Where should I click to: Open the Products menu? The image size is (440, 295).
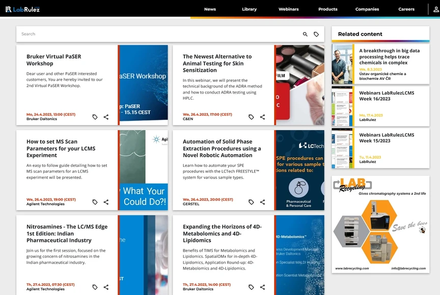pos(328,9)
